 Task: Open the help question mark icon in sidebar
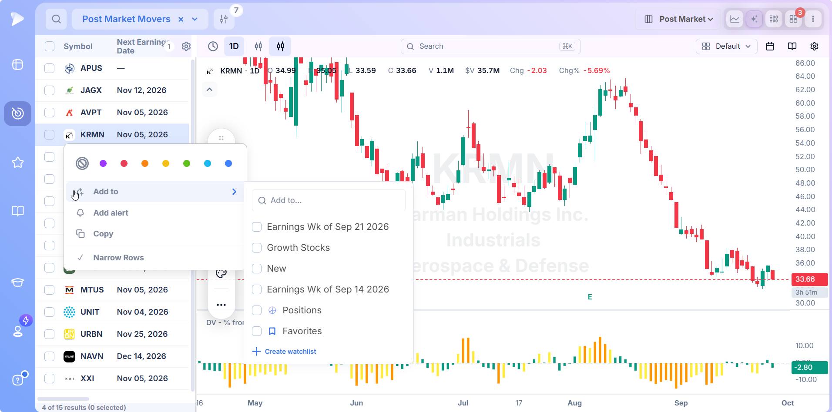tap(17, 380)
